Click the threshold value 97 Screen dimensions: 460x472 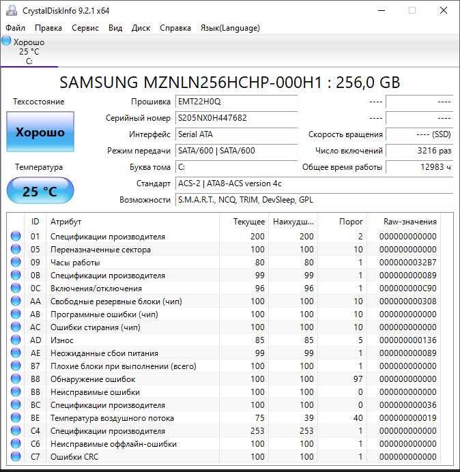click(358, 379)
